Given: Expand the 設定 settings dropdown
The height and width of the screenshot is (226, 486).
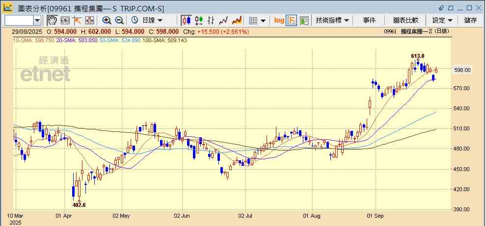Looking at the screenshot, I should 442,21.
